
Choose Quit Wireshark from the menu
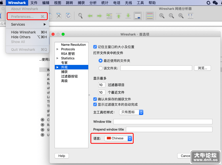27,50
